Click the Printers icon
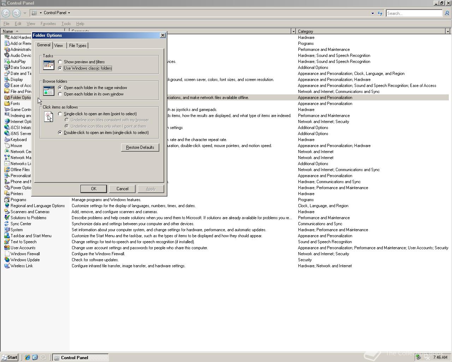Screen dimensions: 452x362 pyautogui.click(x=7, y=194)
